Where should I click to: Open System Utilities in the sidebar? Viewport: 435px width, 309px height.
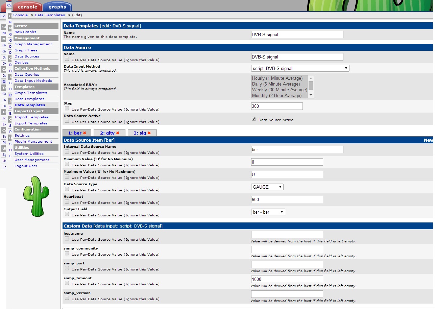pyautogui.click(x=29, y=154)
